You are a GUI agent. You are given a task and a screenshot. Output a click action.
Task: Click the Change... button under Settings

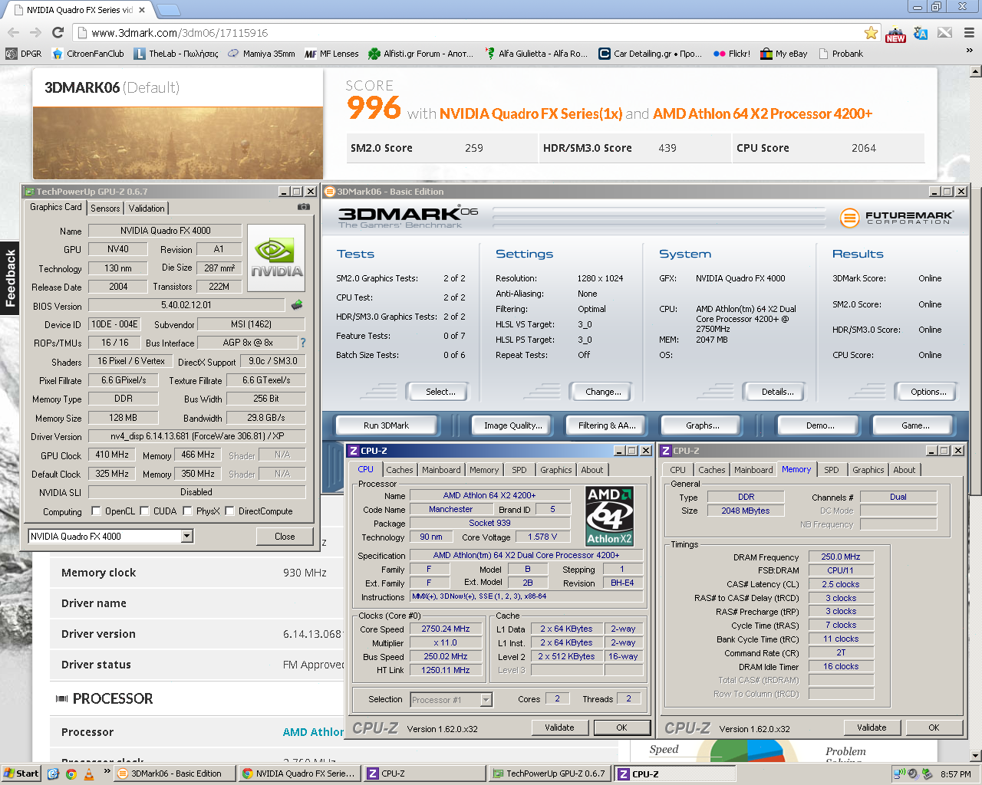point(603,392)
